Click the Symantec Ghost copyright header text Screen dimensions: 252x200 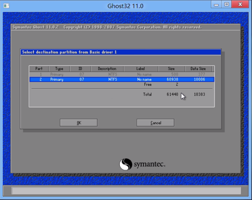tap(107, 27)
